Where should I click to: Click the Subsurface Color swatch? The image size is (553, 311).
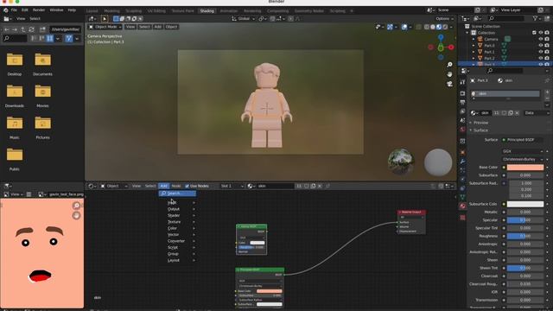pos(525,204)
